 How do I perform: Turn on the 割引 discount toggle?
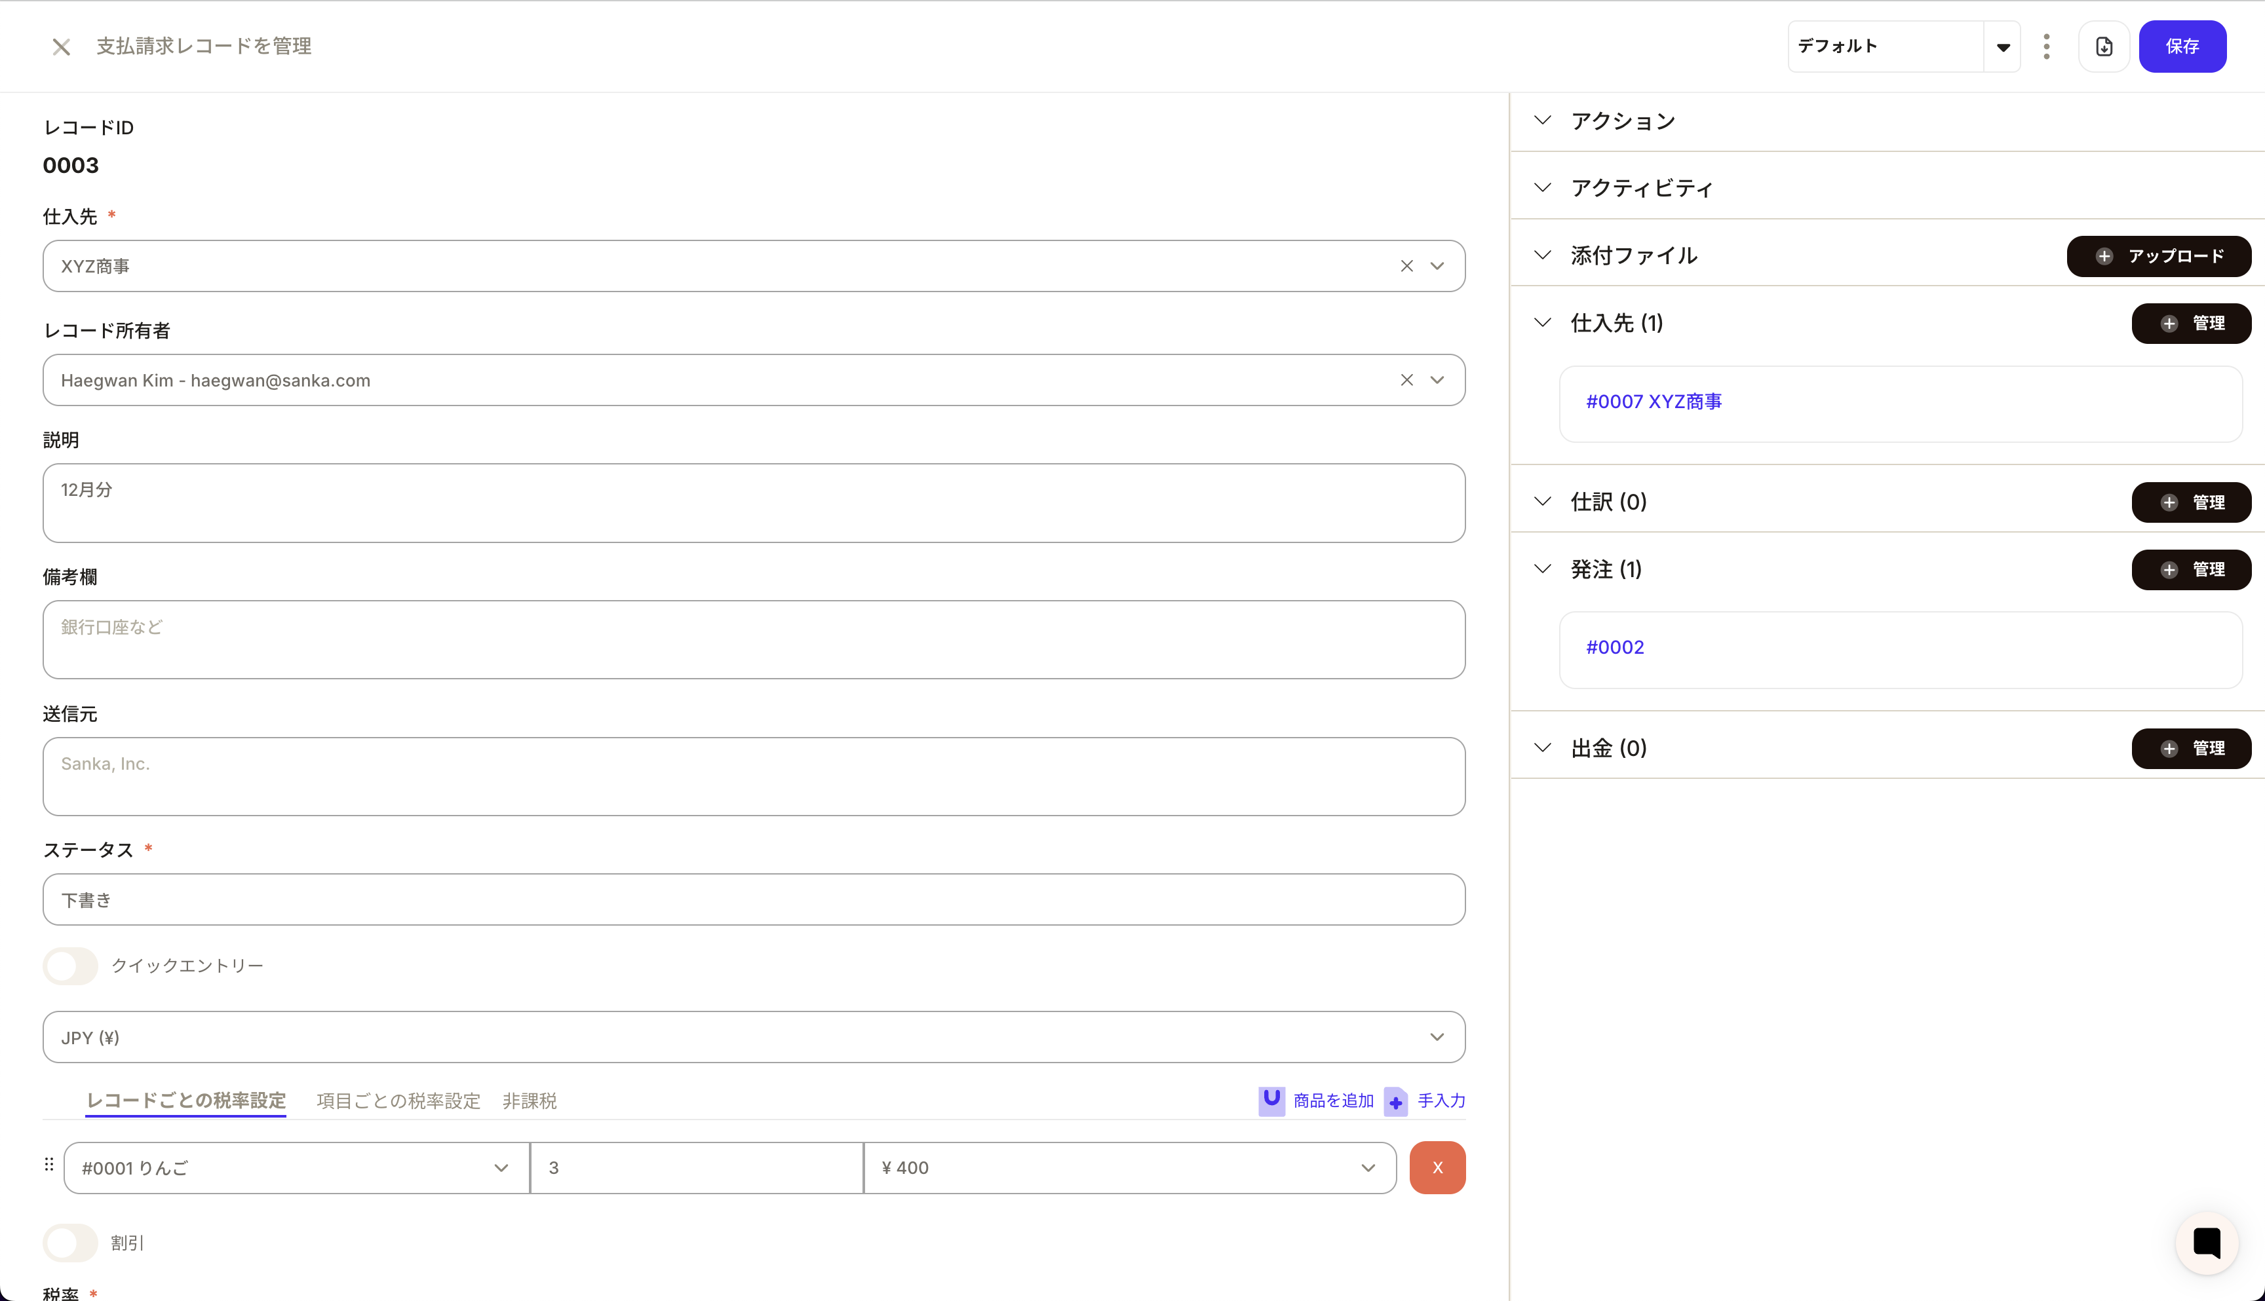(71, 1243)
